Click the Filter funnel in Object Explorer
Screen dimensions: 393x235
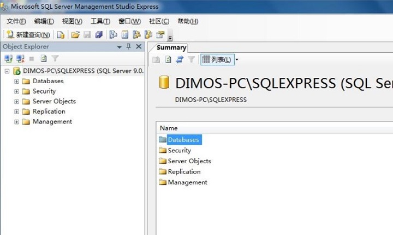(55, 59)
